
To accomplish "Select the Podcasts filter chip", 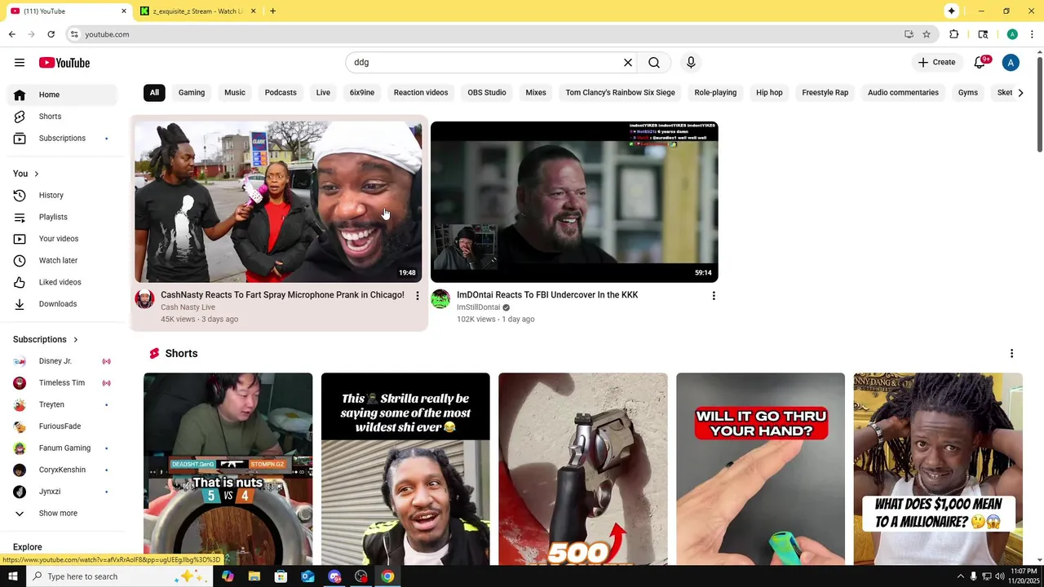I will [x=281, y=93].
